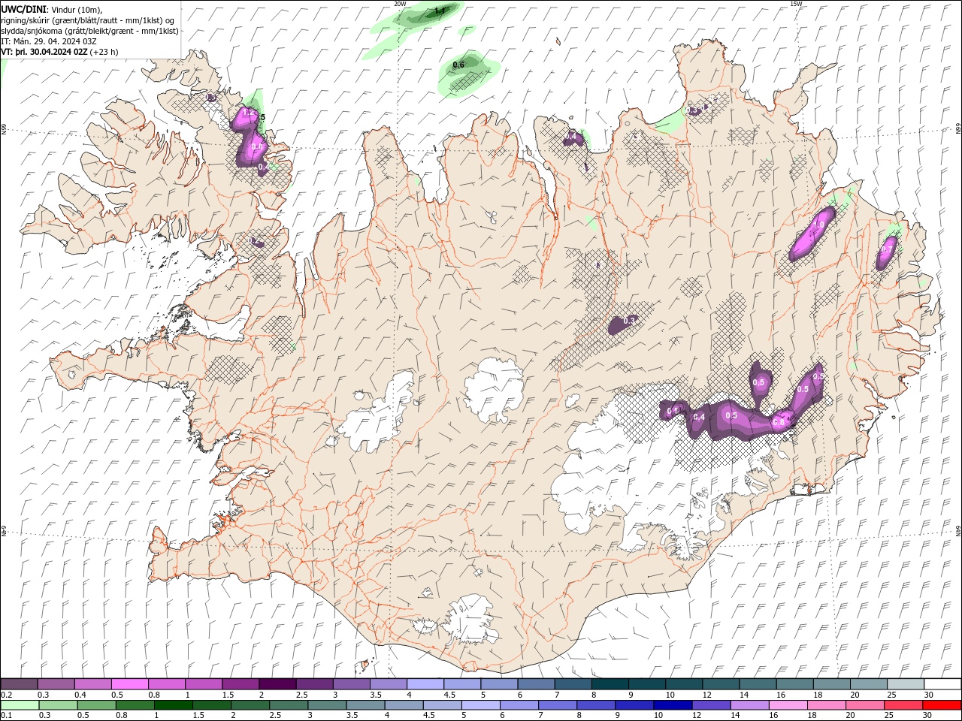Viewport: 962px width, 721px height.
Task: Pick the bottom-row violet swatch between 14 and 16
Action: pos(750,705)
